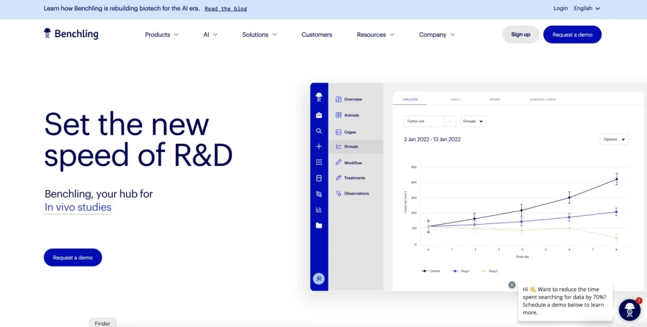The width and height of the screenshot is (647, 327).
Task: Click the Sign up button
Action: coord(521,35)
